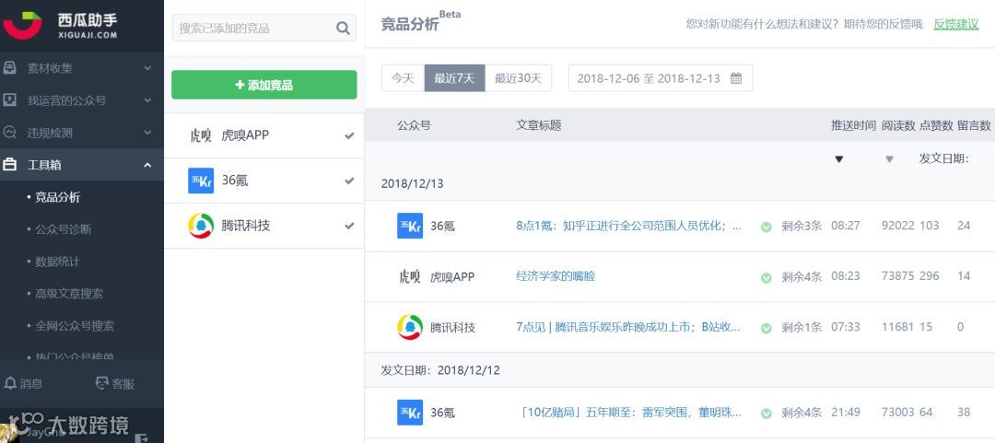Click the 点赞数 column header
This screenshot has width=995, height=443.
[937, 125]
